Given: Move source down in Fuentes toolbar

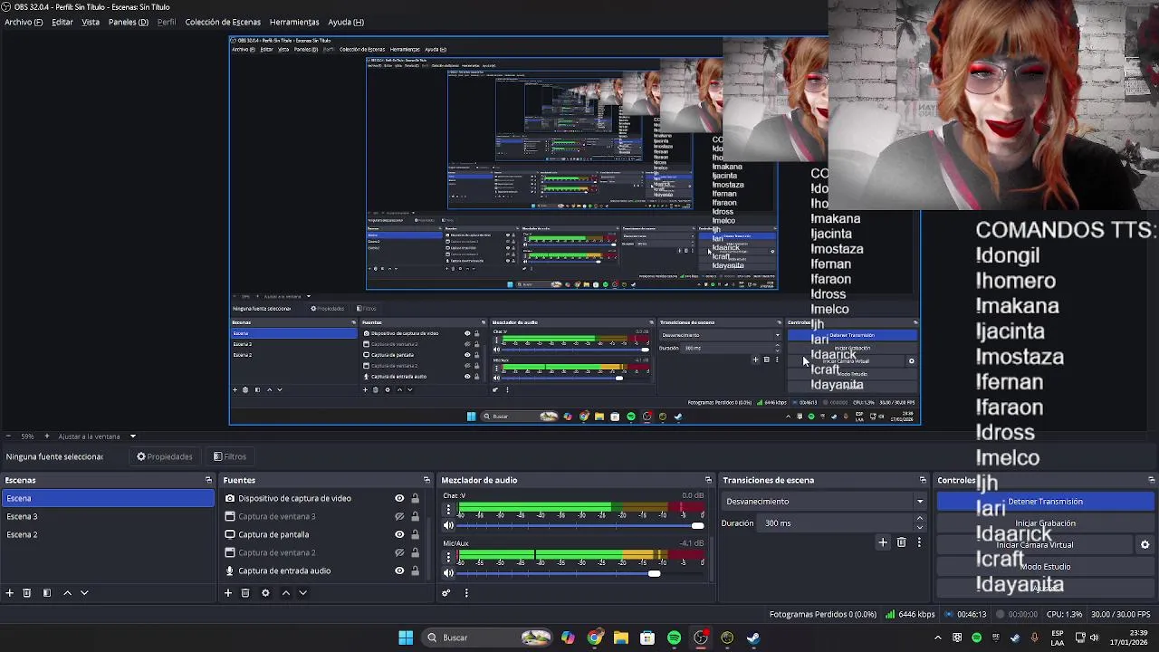Looking at the screenshot, I should [x=303, y=593].
